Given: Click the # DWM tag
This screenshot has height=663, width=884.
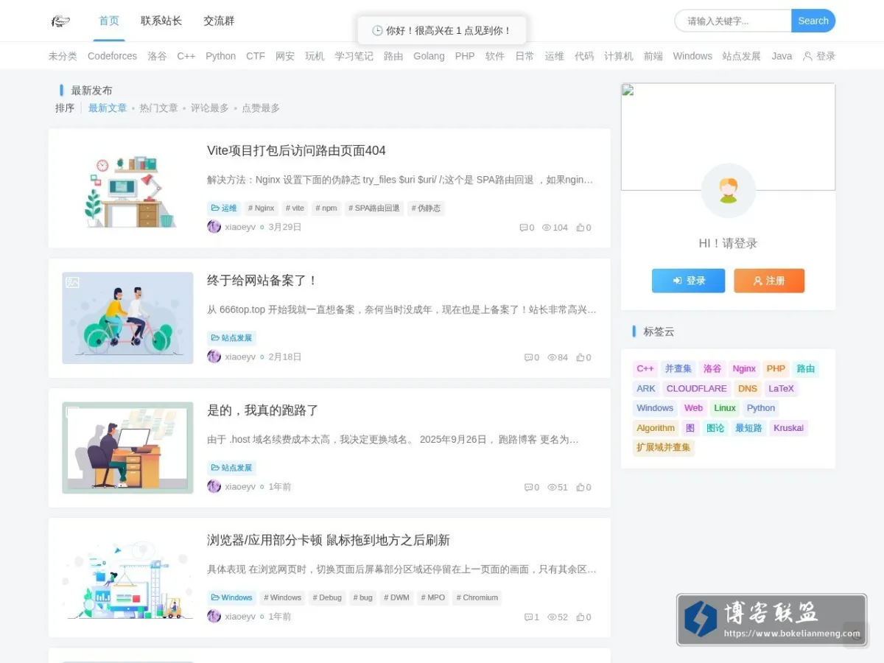Looking at the screenshot, I should coord(397,597).
